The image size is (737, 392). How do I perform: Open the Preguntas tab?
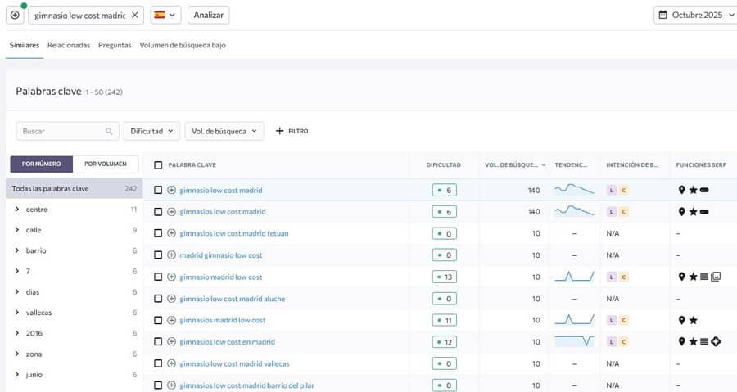tap(115, 45)
